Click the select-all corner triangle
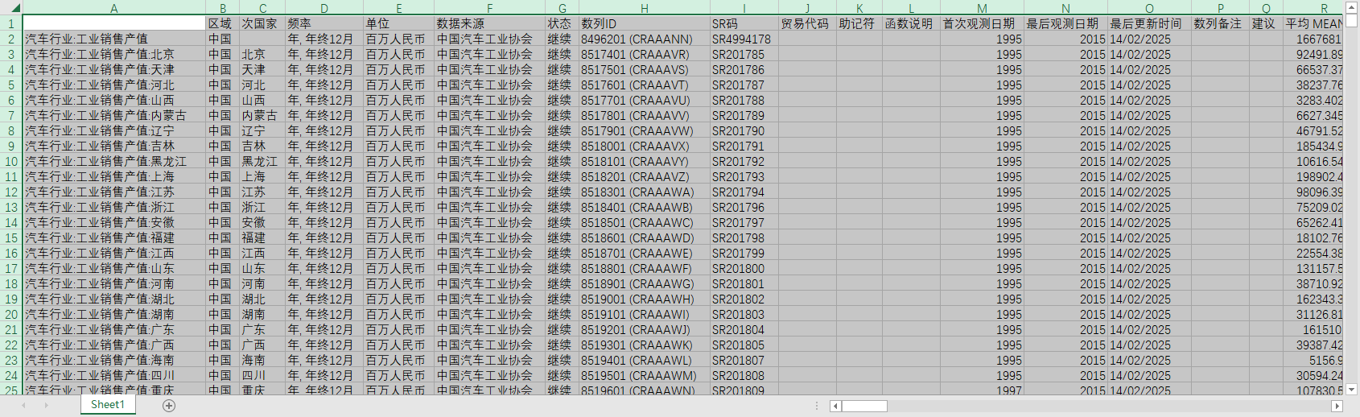This screenshot has height=417, width=1360. [x=15, y=8]
